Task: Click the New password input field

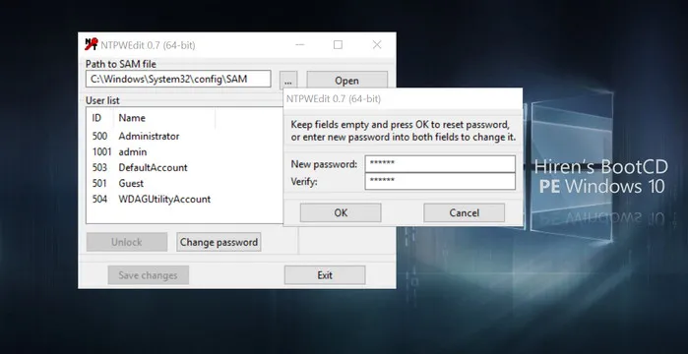Action: (x=440, y=164)
